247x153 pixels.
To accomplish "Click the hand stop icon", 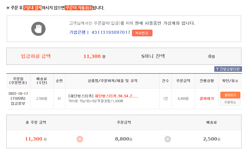I will click(38, 29).
